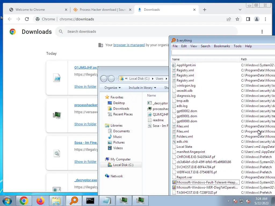
Task: Expand the Local Disk (C:) breadcrumb arrow
Action: pos(153,79)
